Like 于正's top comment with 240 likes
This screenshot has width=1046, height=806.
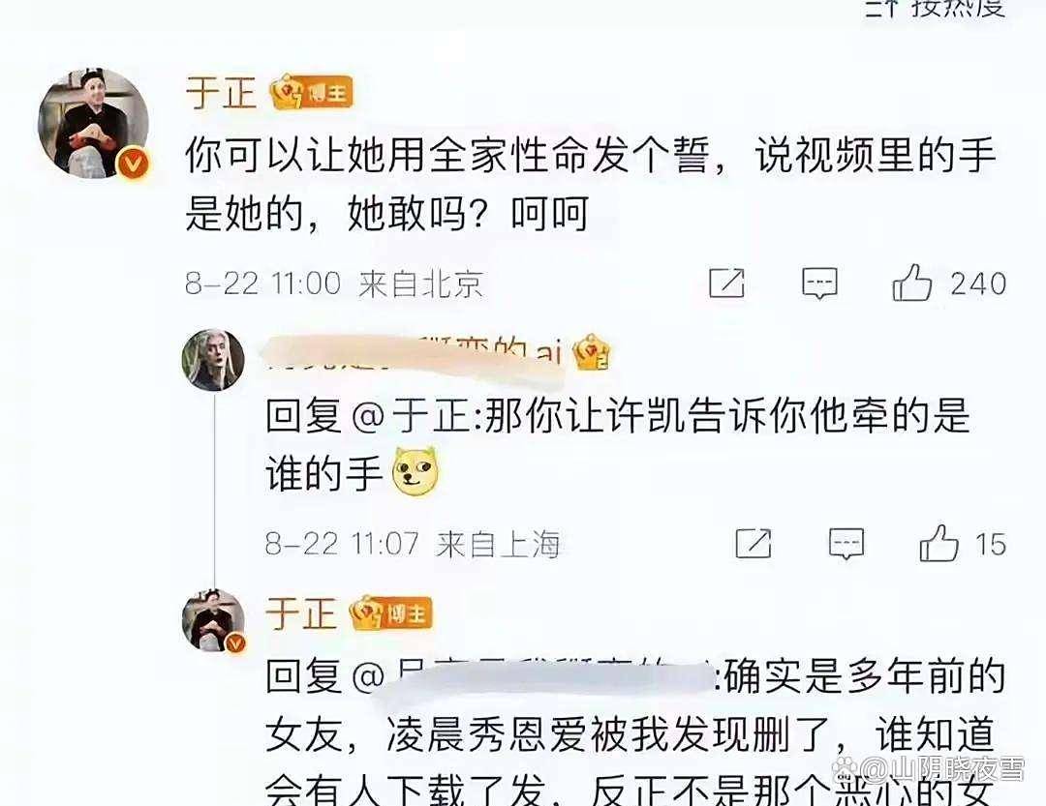(x=912, y=283)
